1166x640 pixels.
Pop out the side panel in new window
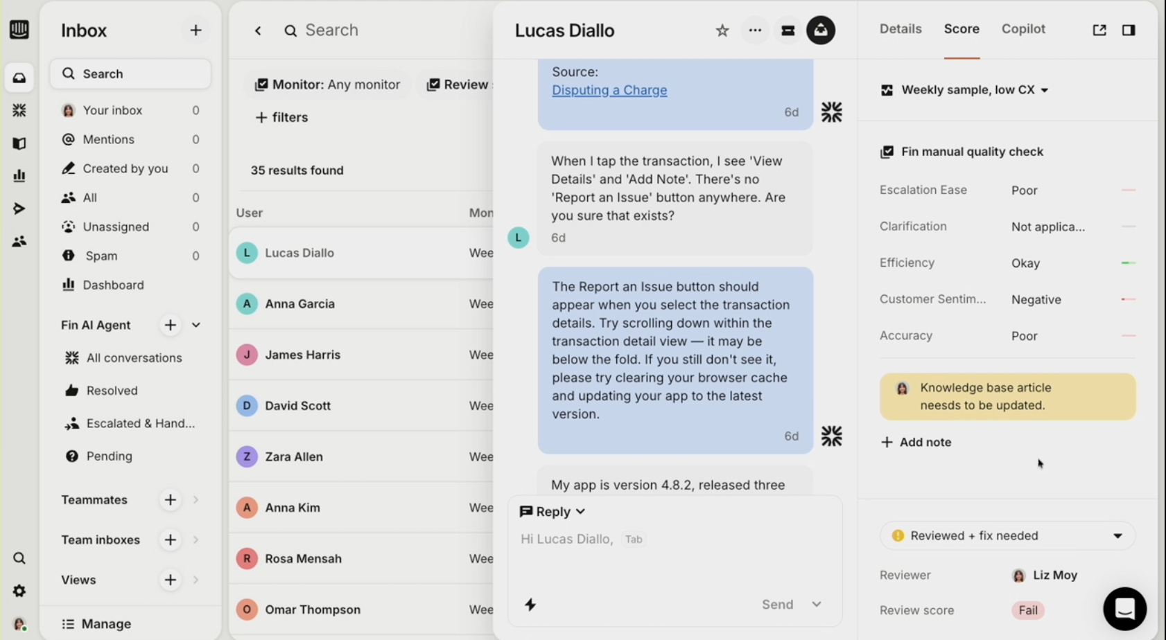[1099, 30]
